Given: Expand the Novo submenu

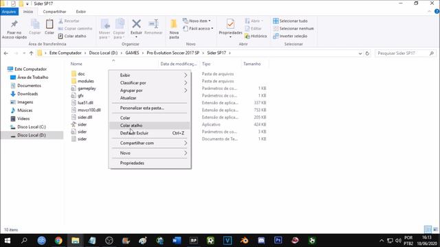Looking at the screenshot, I should pyautogui.click(x=150, y=153).
